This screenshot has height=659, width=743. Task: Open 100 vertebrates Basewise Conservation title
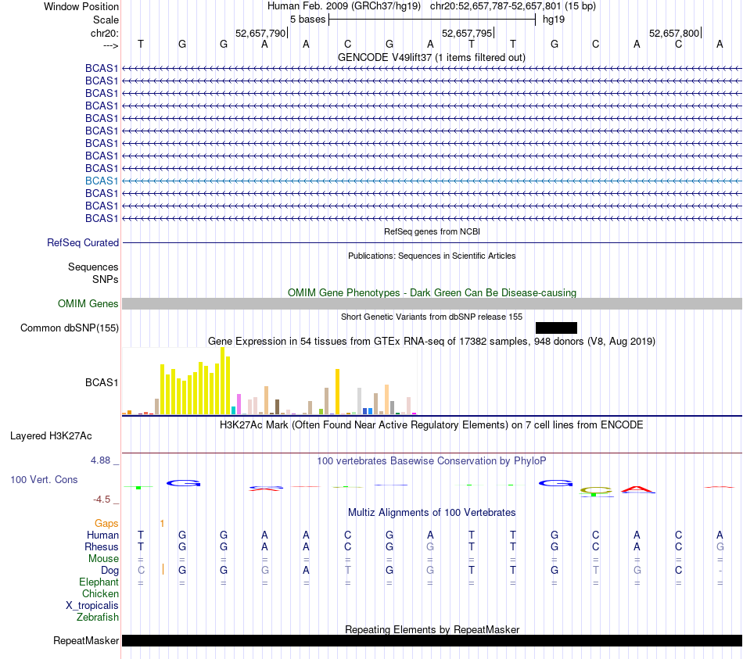pyautogui.click(x=431, y=461)
